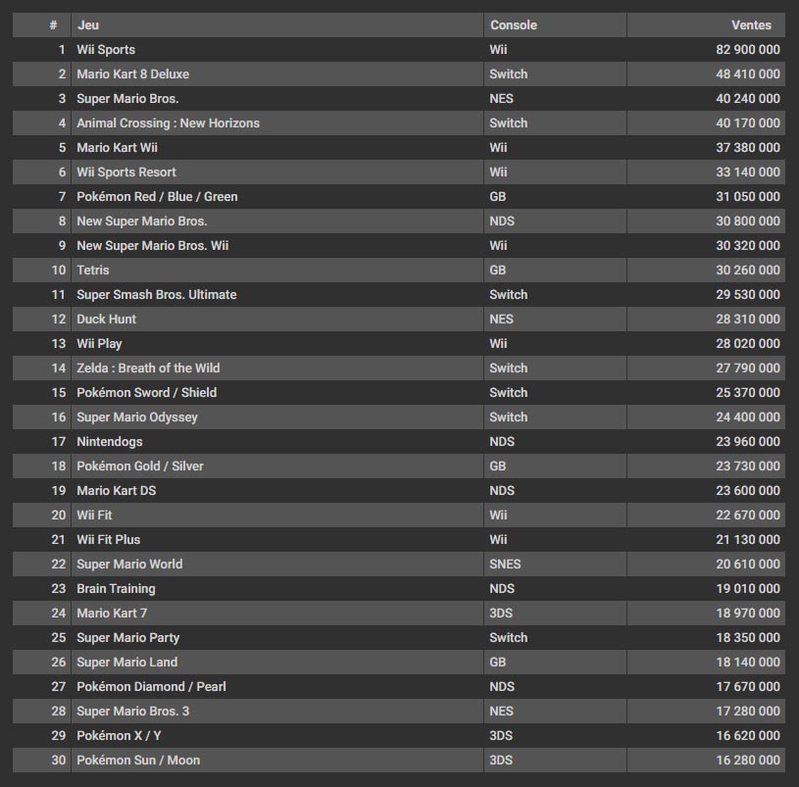The width and height of the screenshot is (799, 787).
Task: Click 'Wii' console in Wii Sports row
Action: click(x=498, y=49)
